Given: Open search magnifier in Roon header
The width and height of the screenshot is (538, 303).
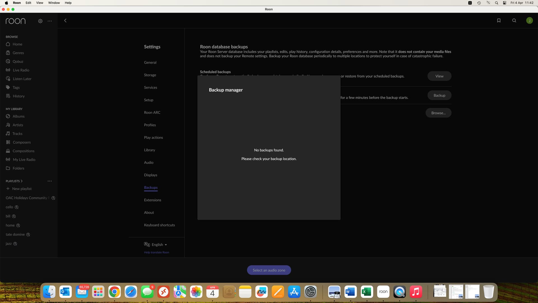Looking at the screenshot, I should 514,20.
